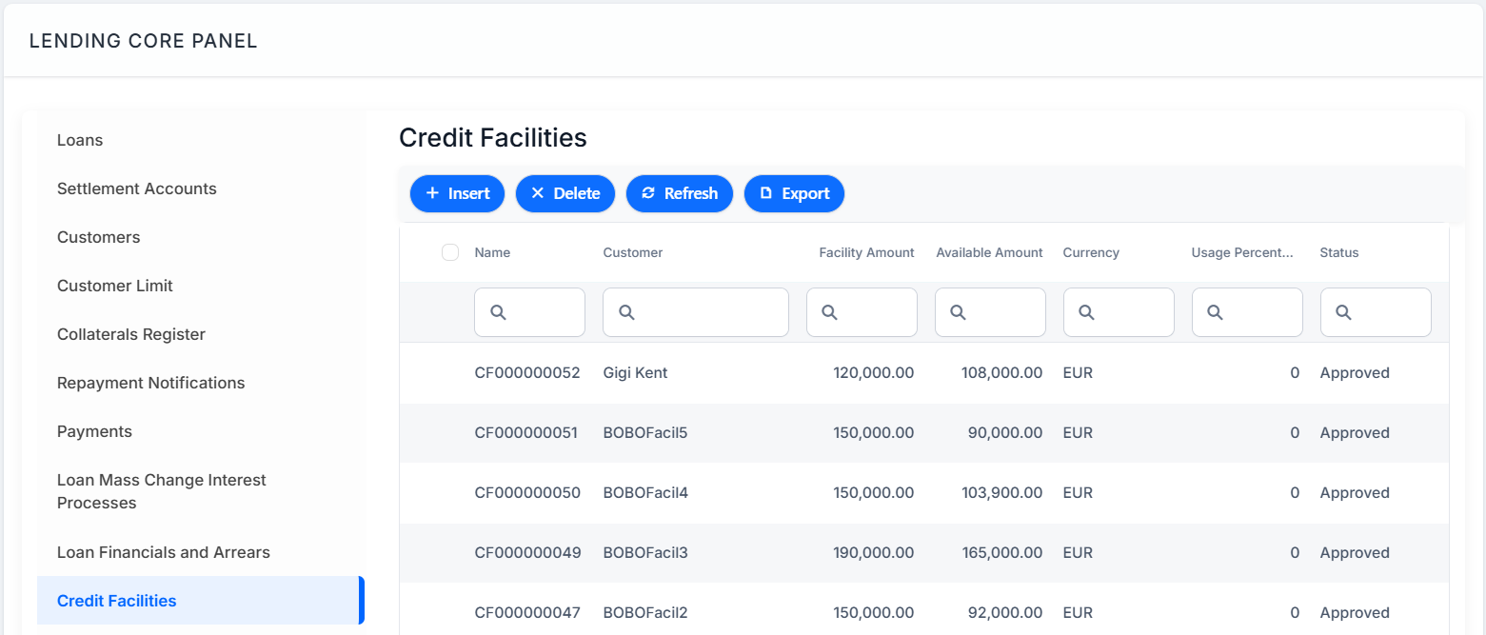This screenshot has width=1486, height=635.
Task: Click the magnifier icon in Status filter
Action: (x=1344, y=312)
